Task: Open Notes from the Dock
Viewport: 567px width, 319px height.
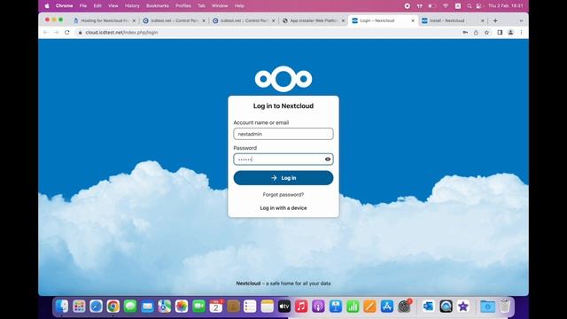Action: [x=268, y=307]
